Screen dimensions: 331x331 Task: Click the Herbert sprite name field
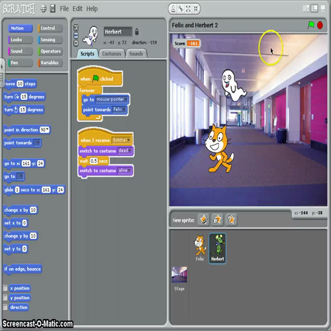click(118, 32)
